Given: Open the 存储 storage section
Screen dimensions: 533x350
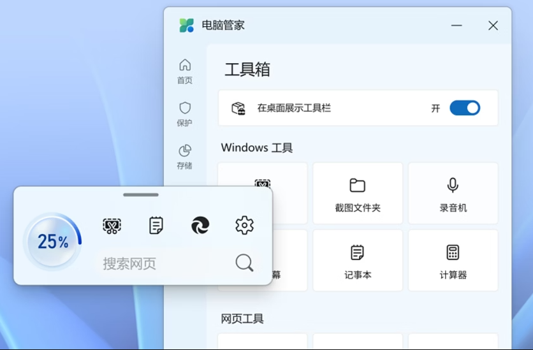Looking at the screenshot, I should pos(185,157).
